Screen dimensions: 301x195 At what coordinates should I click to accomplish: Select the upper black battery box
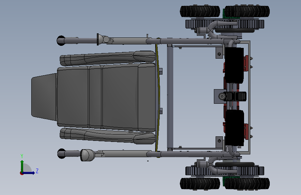(234, 65)
